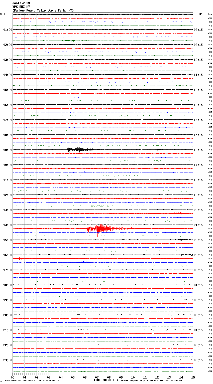This screenshot has height=384, width=213.
Task: Click the 03:15 UTC time label
Action: (198, 315)
